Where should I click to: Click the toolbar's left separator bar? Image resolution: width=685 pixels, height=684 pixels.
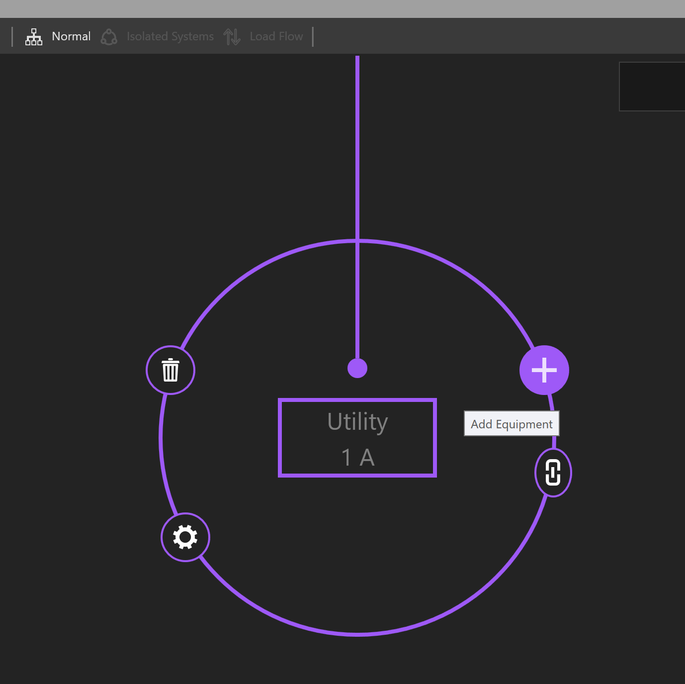pos(12,37)
